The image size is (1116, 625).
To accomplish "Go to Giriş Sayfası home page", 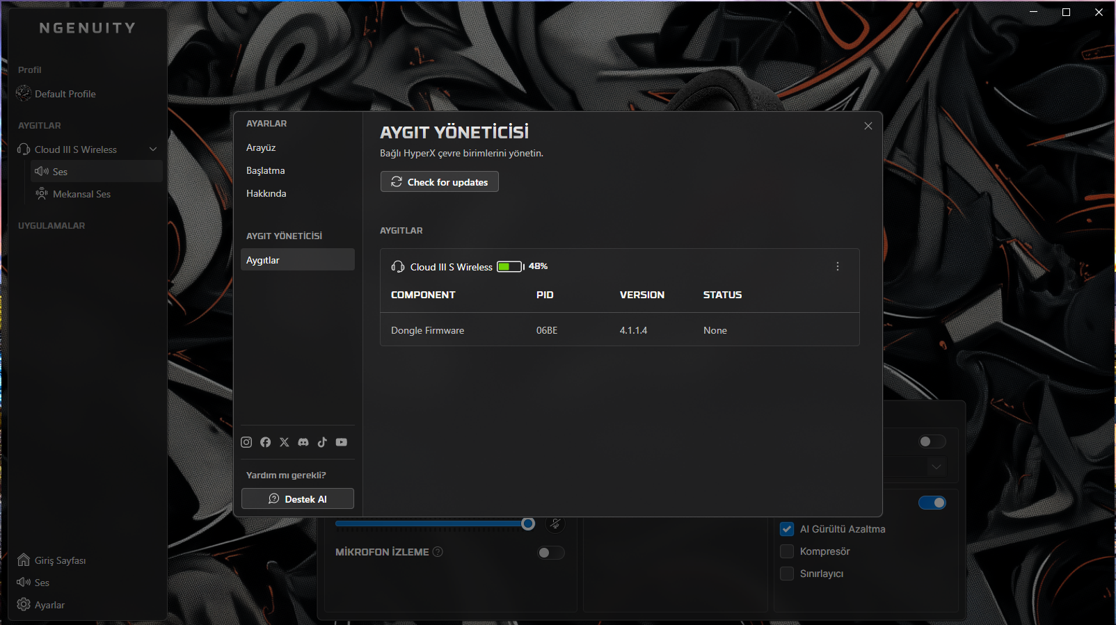I will tap(61, 560).
